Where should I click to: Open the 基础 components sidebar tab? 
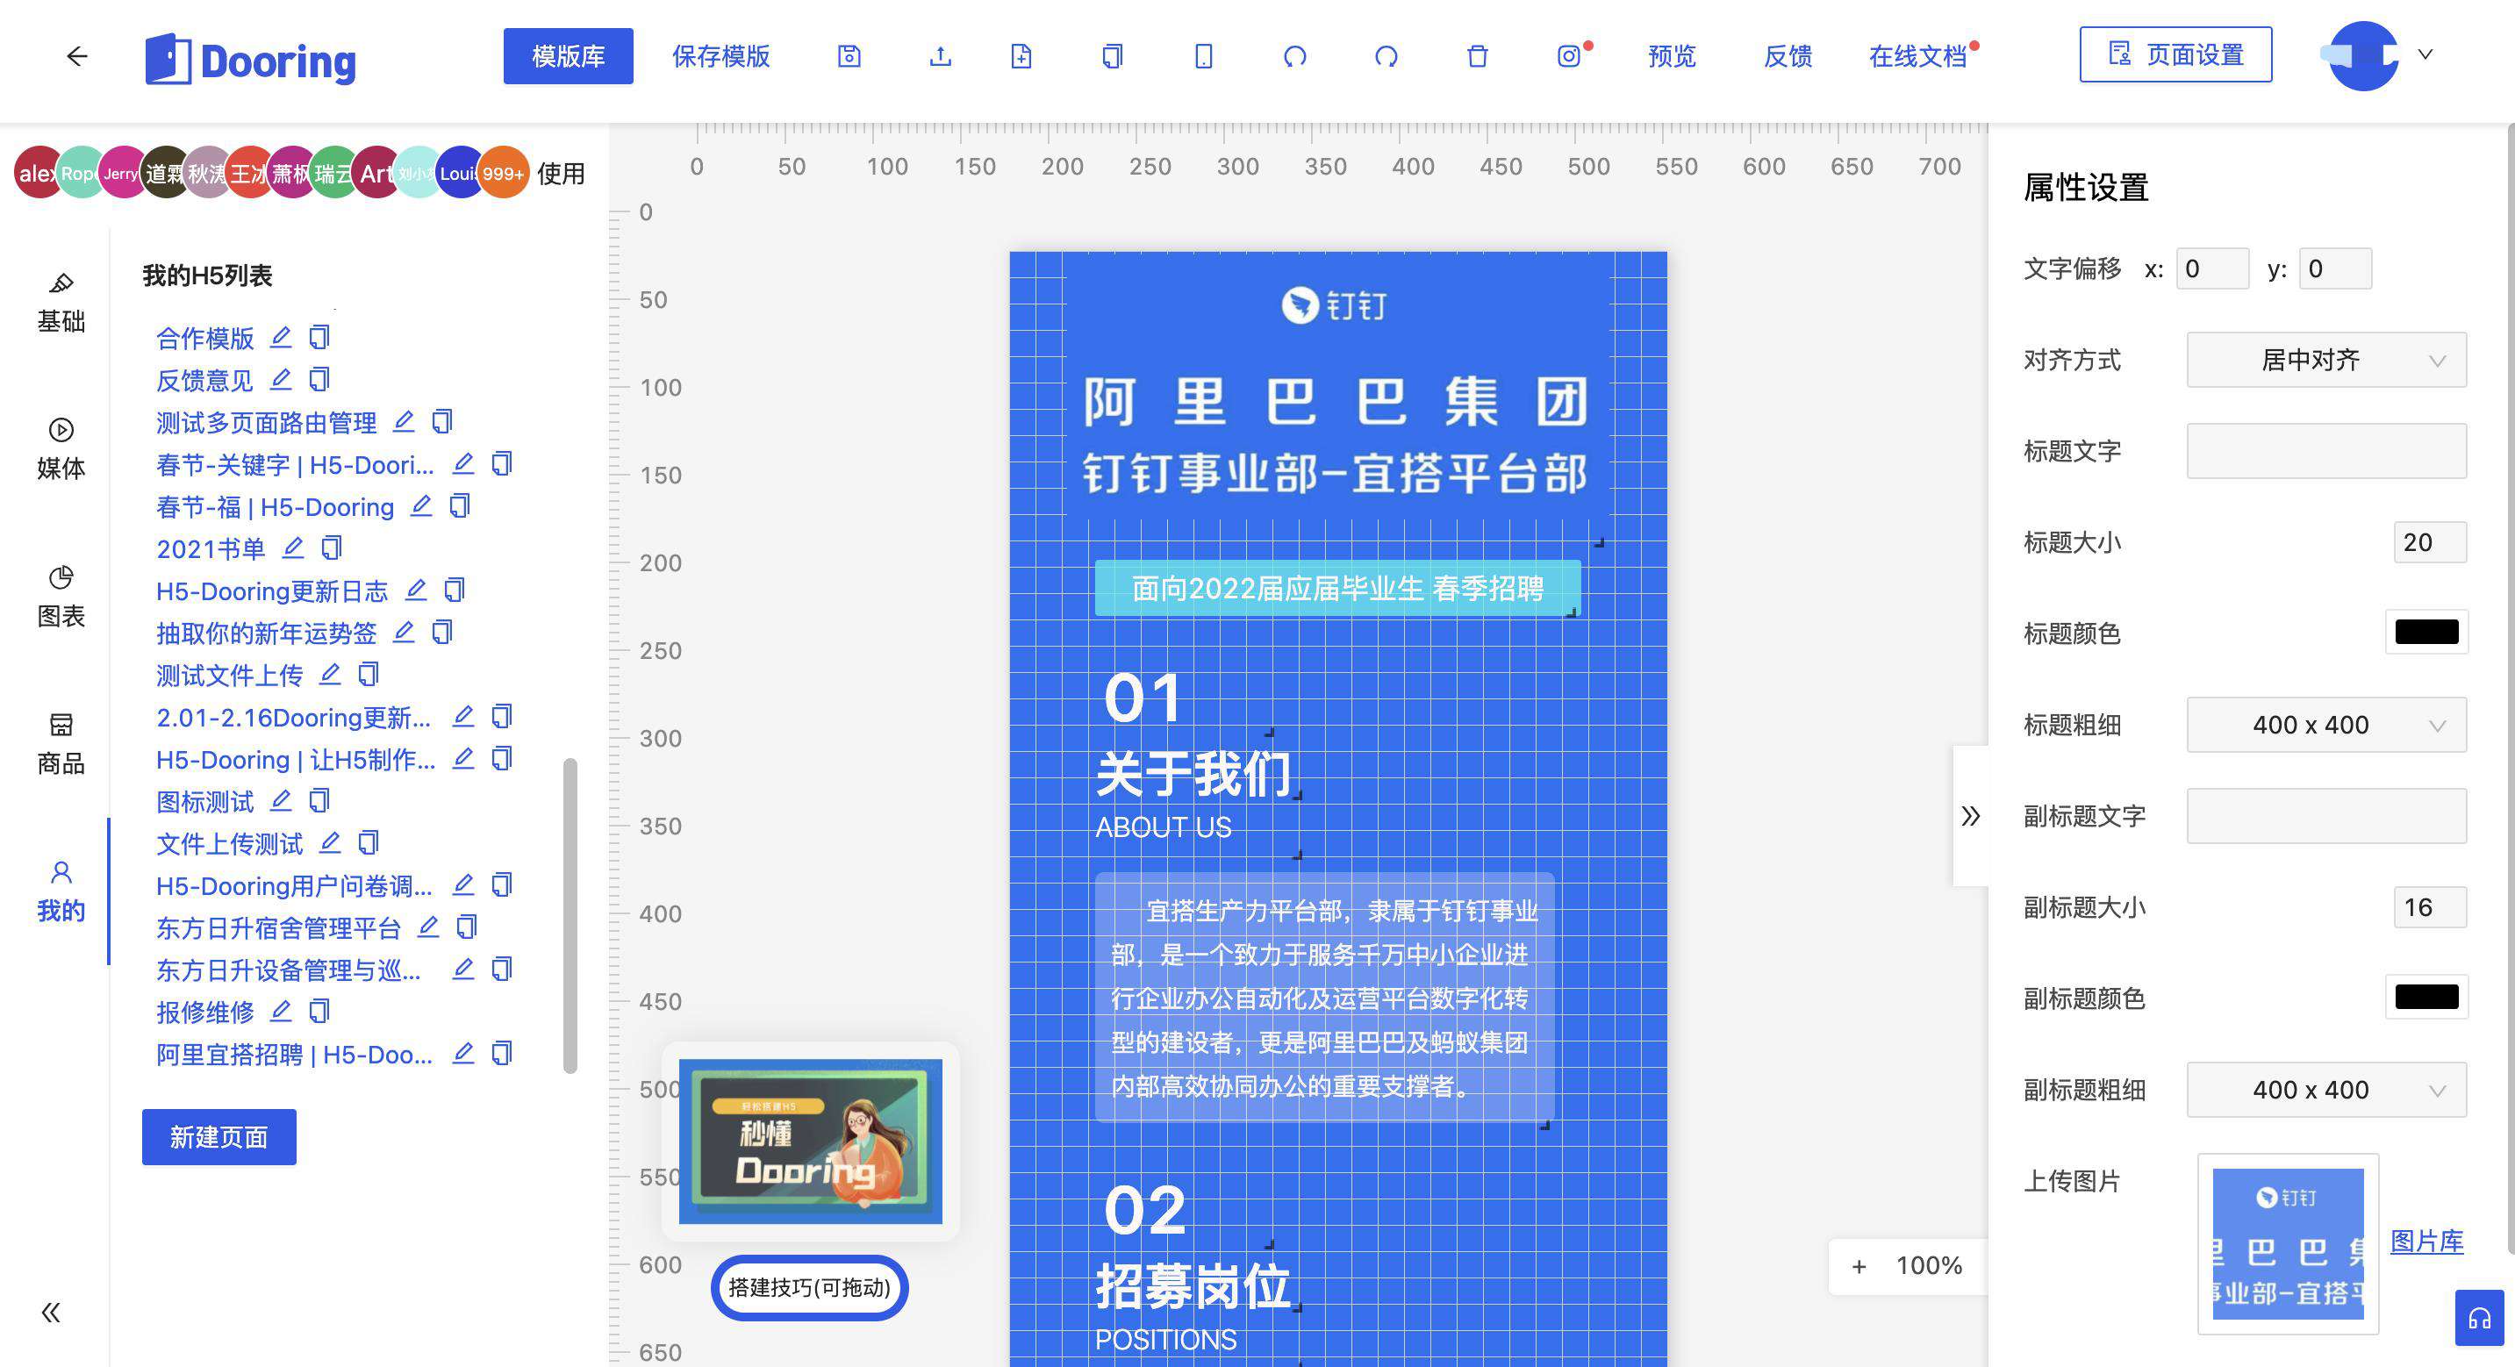pos(61,303)
